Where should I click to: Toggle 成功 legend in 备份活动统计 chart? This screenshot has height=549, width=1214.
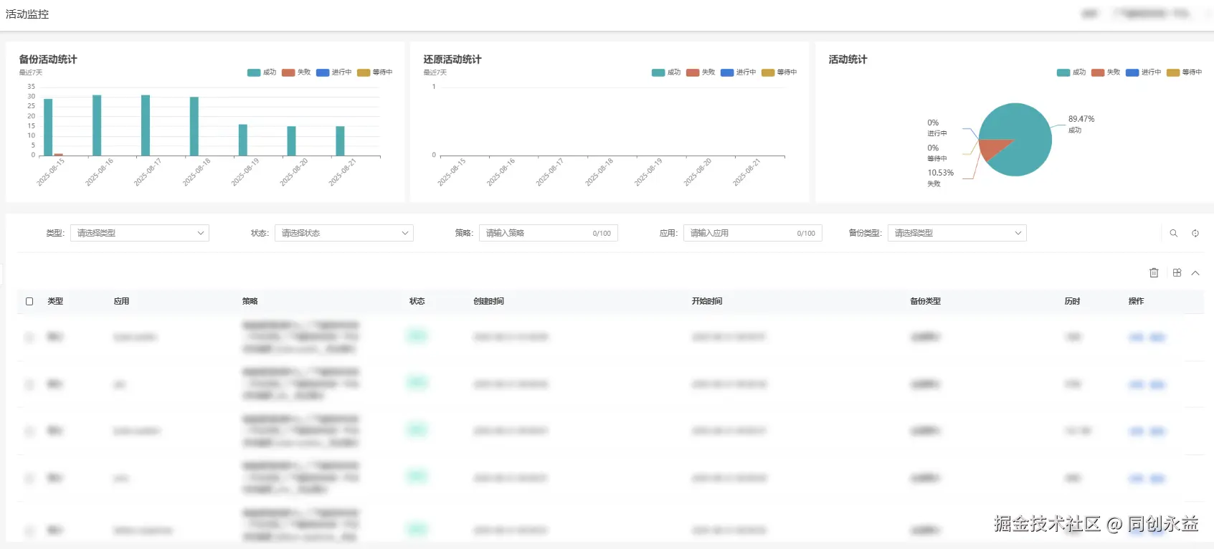262,72
